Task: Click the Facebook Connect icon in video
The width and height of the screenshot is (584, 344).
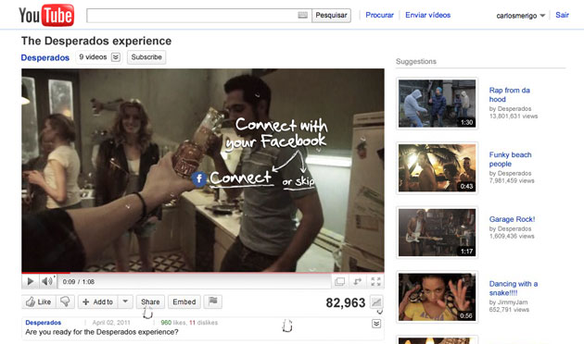Action: (199, 178)
